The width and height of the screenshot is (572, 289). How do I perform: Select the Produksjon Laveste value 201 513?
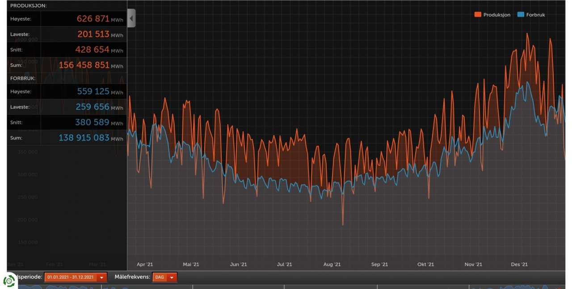tap(93, 34)
